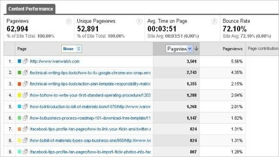
Task: Toggle sort direction arrow next to Pageviews dropdown
Action: [x=197, y=48]
